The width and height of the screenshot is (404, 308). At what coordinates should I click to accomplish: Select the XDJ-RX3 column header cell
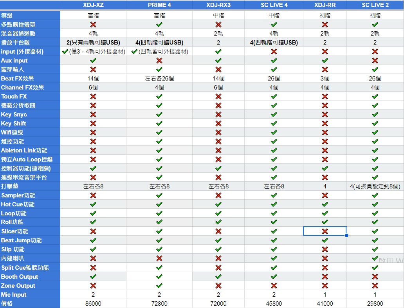click(x=218, y=5)
